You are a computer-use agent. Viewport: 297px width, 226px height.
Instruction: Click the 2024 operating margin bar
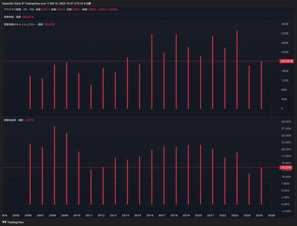249,189
